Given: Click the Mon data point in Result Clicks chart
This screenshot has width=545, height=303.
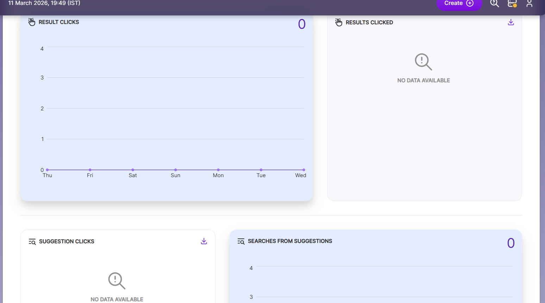Looking at the screenshot, I should (218, 170).
